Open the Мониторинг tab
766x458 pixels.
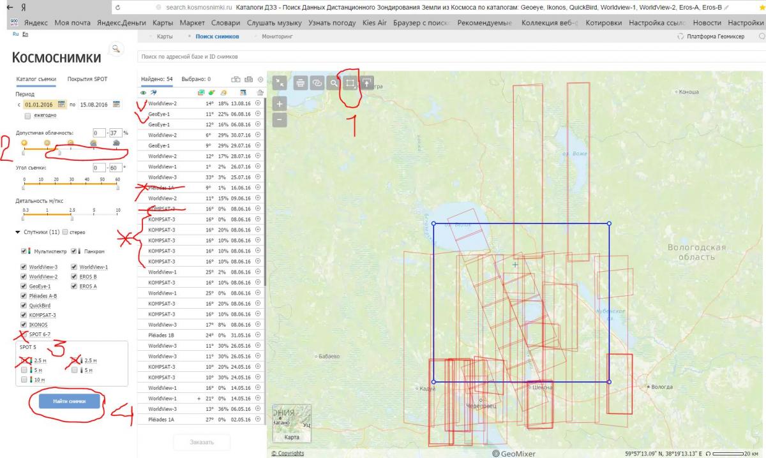pyautogui.click(x=276, y=37)
